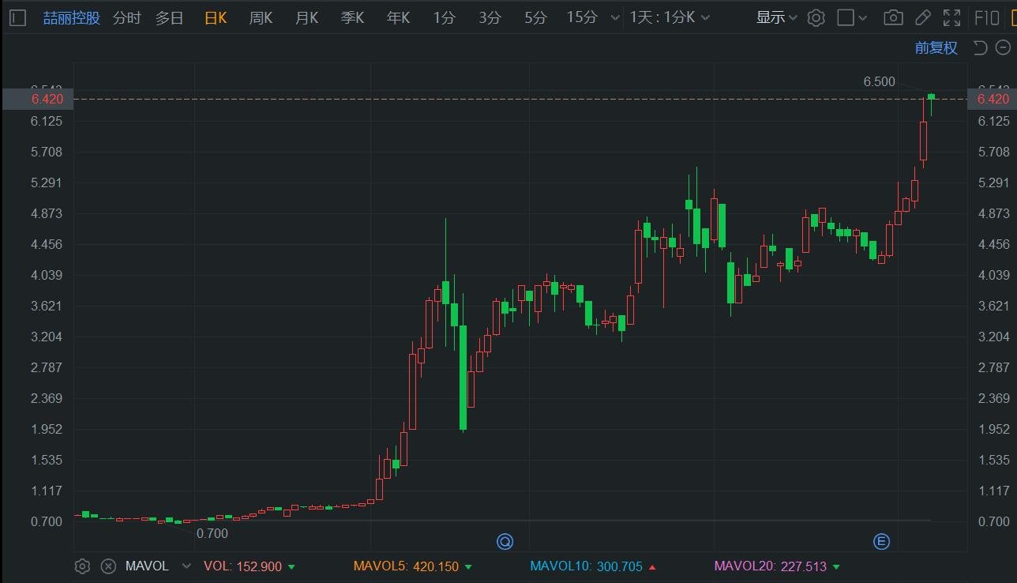Select the 15分 interval
This screenshot has height=583, width=1017.
click(x=582, y=17)
